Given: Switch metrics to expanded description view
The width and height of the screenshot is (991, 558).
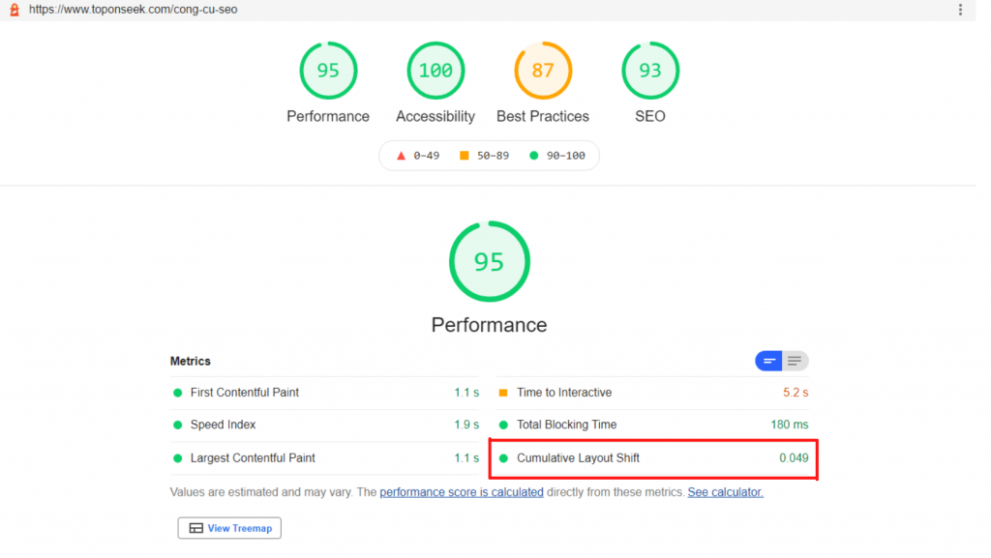Looking at the screenshot, I should coord(796,361).
